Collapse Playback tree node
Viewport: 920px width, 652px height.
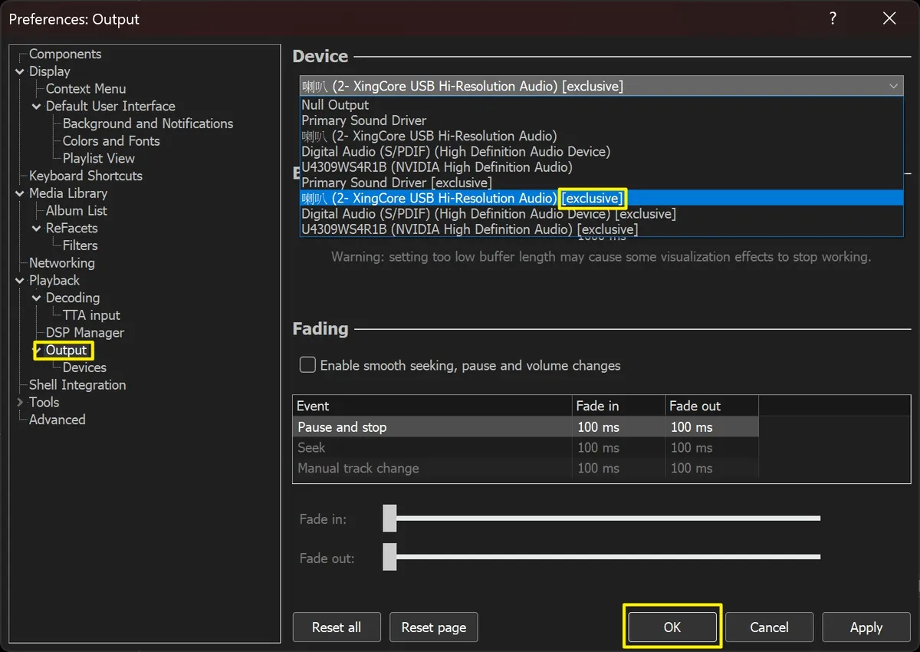pyautogui.click(x=20, y=281)
